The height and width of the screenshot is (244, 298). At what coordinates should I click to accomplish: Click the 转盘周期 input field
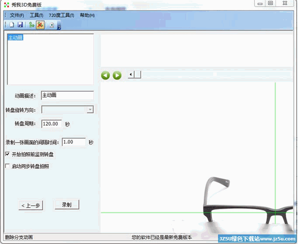pyautogui.click(x=52, y=124)
